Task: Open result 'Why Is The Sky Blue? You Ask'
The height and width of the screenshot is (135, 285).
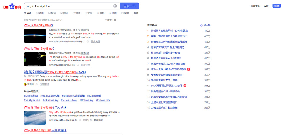Action: (x=45, y=107)
